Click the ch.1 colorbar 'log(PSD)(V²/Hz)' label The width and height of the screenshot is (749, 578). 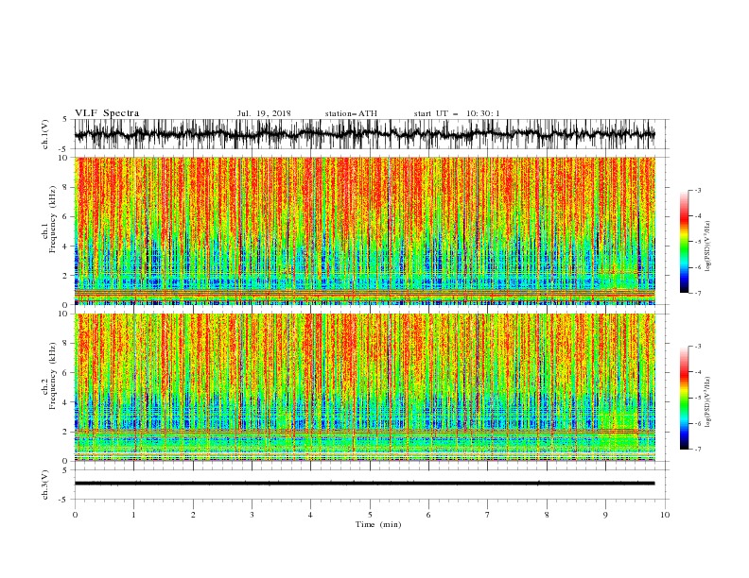(708, 246)
